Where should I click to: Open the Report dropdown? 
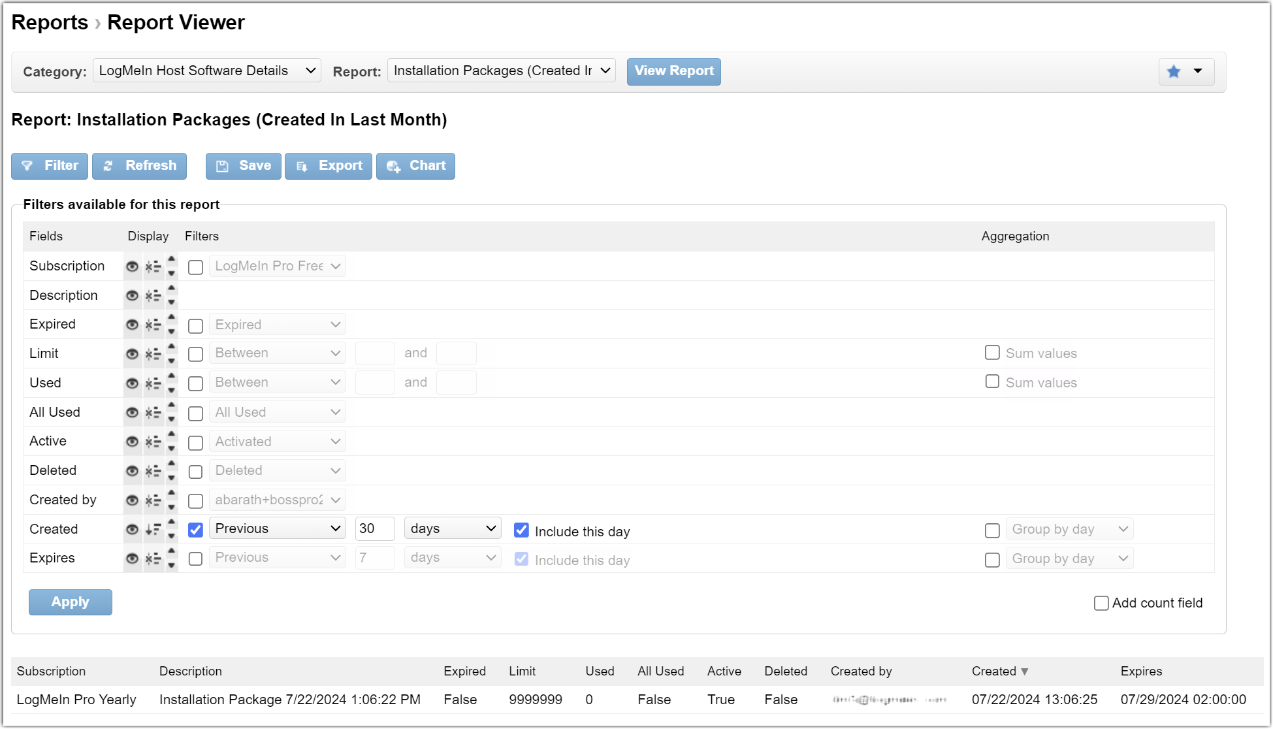[x=502, y=71]
